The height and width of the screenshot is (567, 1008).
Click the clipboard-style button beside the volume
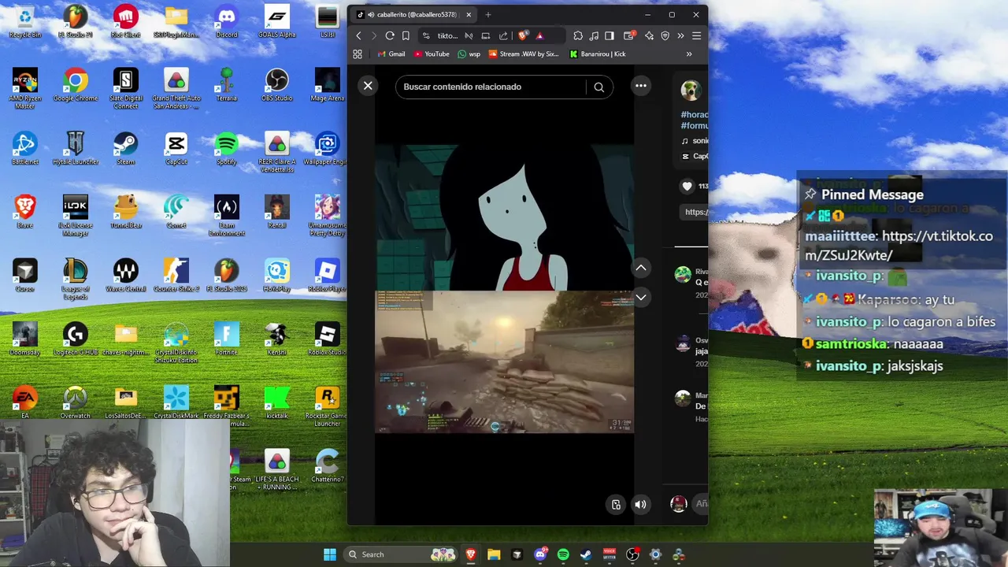(x=616, y=505)
